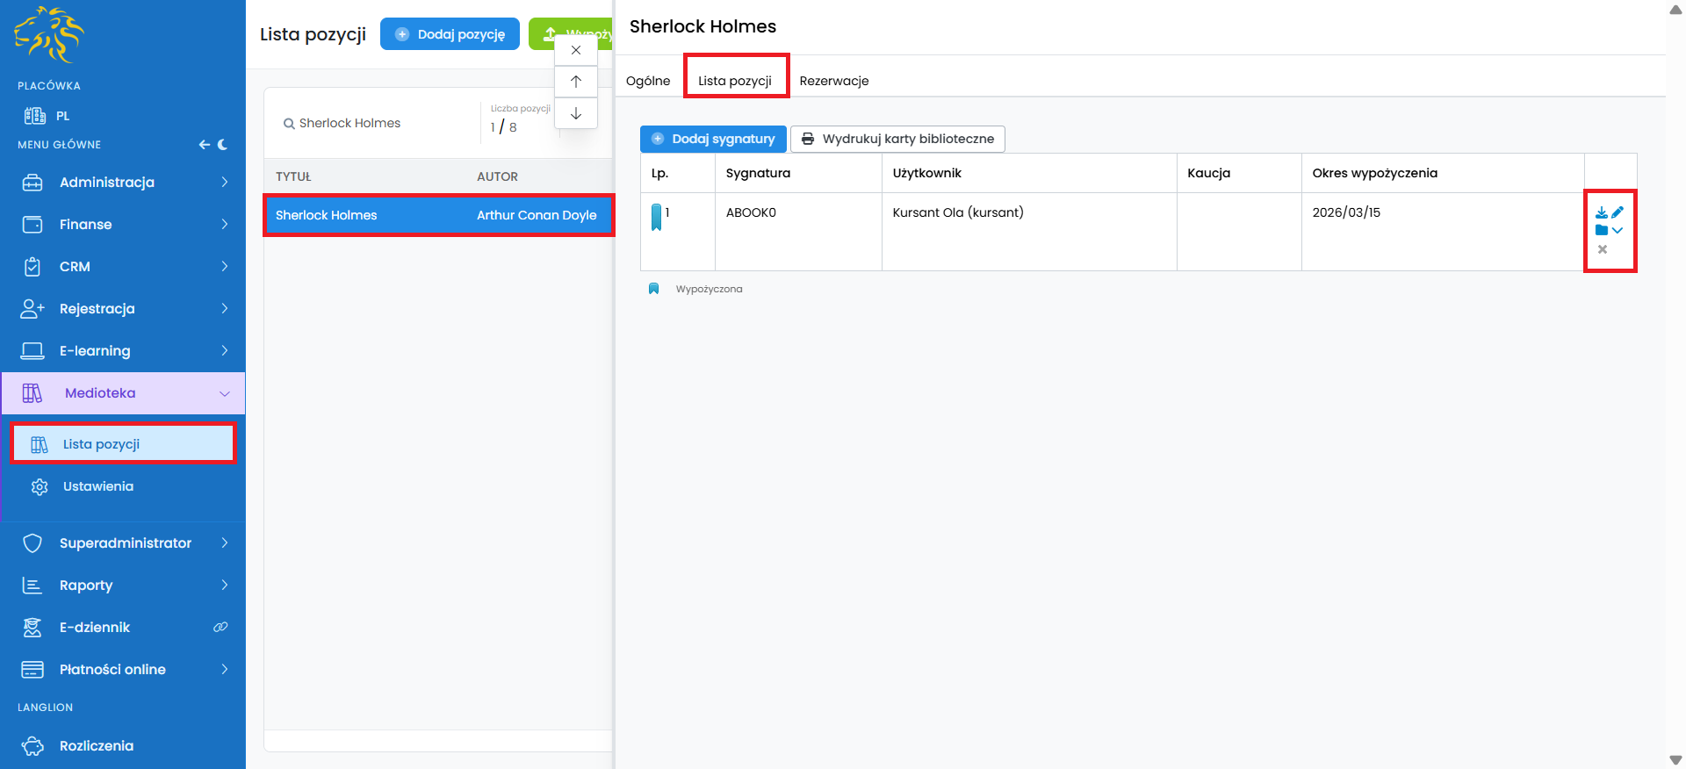Click the Dodaj sygnatury button
Screen dimensions: 1686x769
(713, 139)
